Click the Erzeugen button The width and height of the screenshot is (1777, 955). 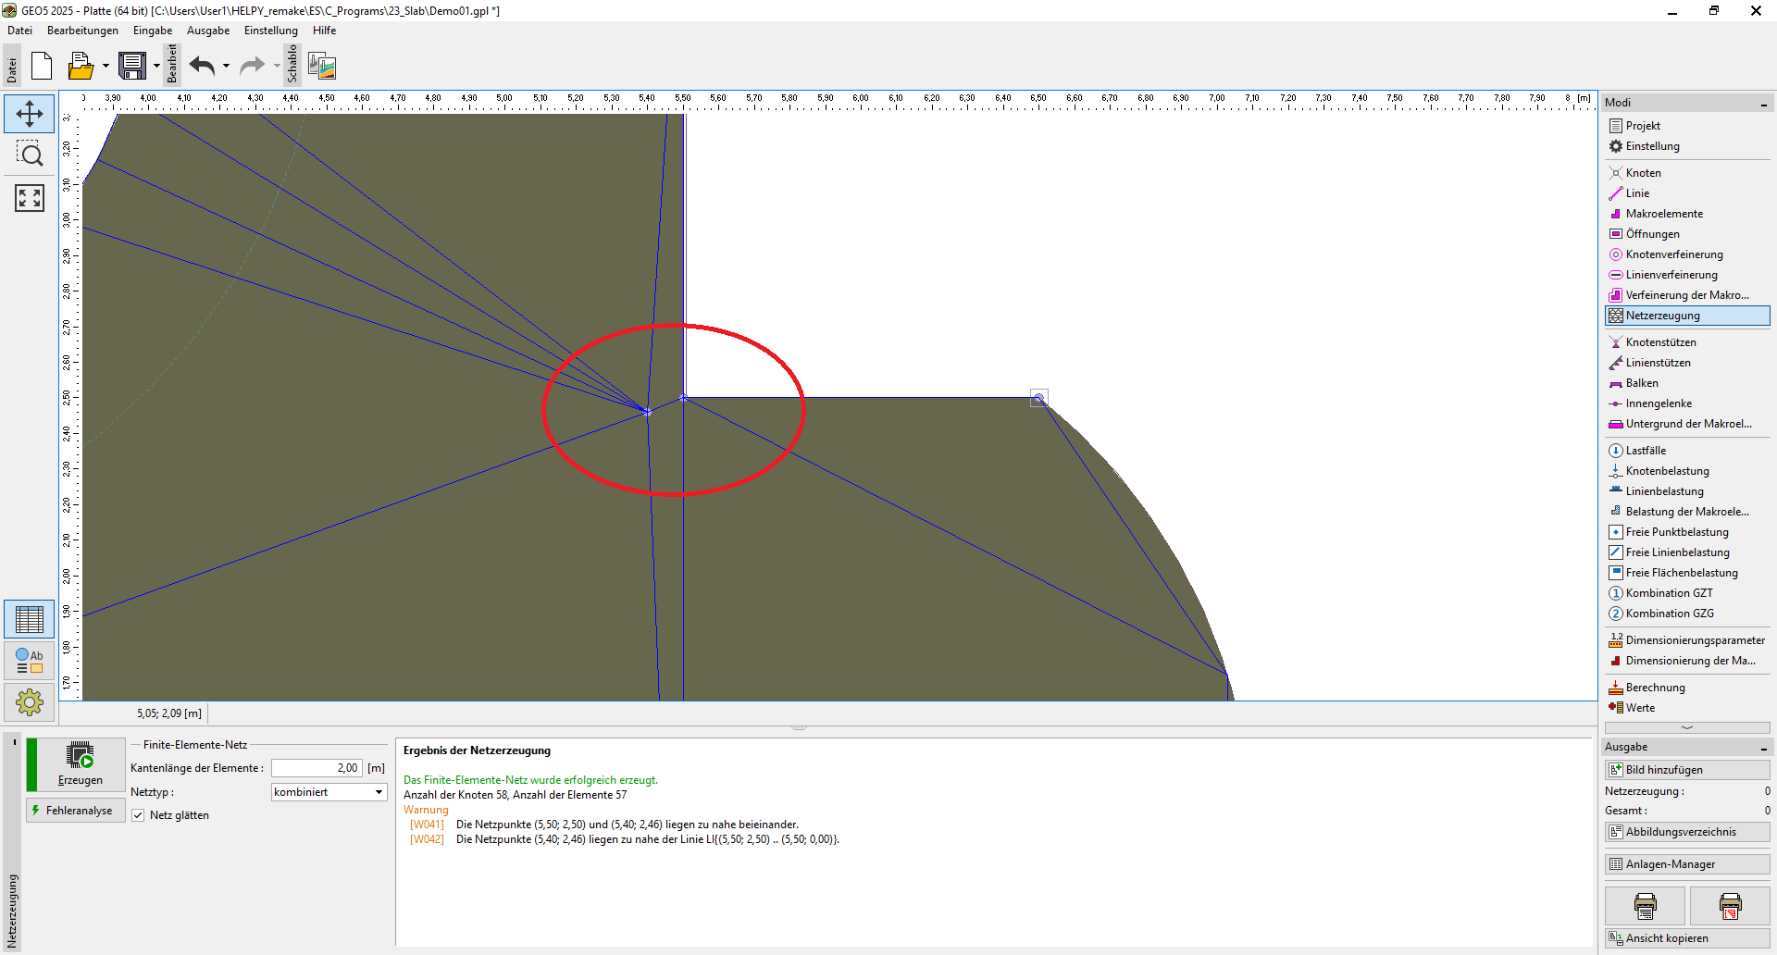pos(80,764)
